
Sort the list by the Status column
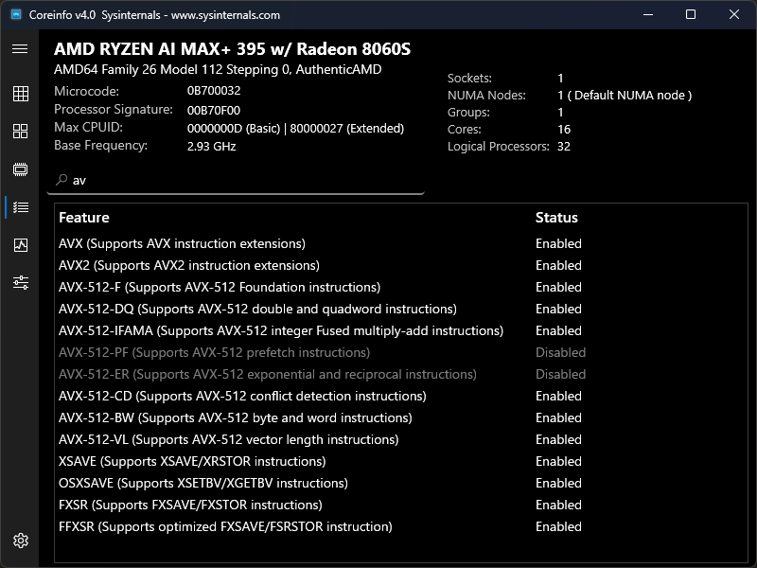pyautogui.click(x=556, y=218)
